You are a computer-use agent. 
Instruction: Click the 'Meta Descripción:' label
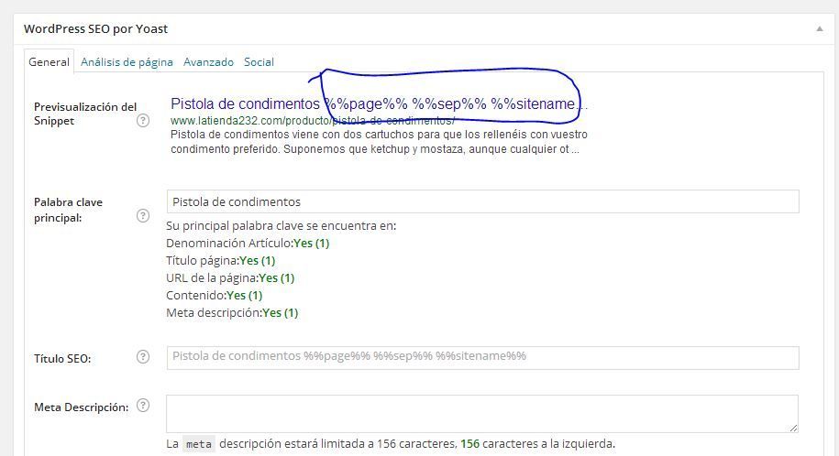point(82,407)
